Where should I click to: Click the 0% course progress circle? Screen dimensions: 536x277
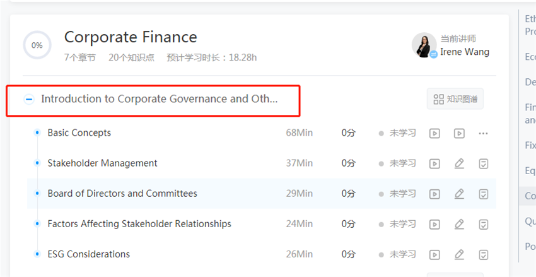[37, 45]
